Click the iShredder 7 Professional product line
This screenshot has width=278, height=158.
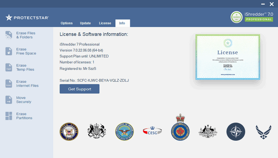79,44
